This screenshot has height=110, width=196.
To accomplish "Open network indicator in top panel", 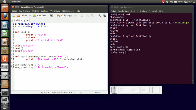I will 167,2.
